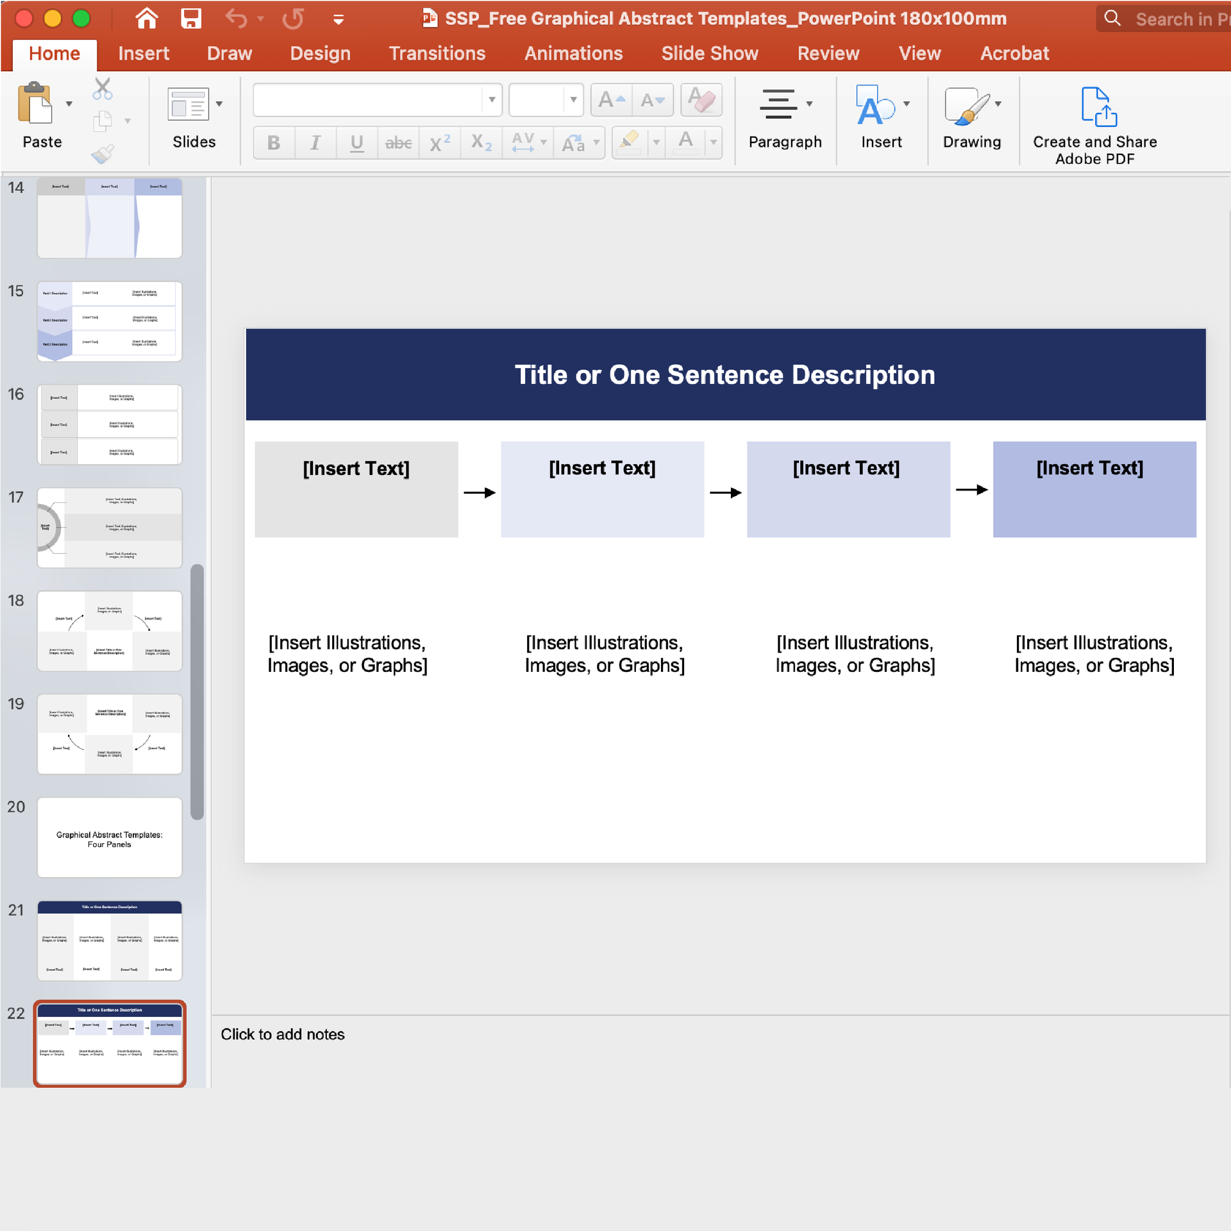The height and width of the screenshot is (1231, 1231).
Task: Select slide 18 thumbnail in sidebar
Action: tap(109, 630)
